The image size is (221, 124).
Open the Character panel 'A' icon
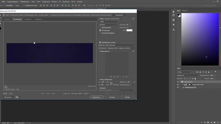(174, 30)
